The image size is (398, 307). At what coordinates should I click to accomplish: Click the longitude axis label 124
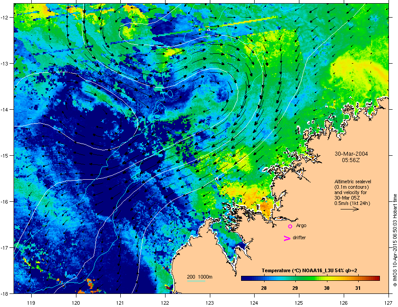pos(254,302)
